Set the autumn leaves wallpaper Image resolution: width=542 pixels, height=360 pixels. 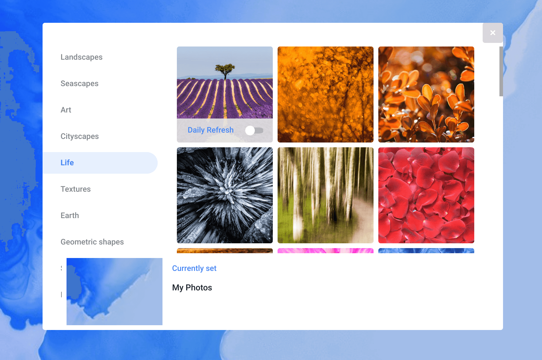point(426,94)
